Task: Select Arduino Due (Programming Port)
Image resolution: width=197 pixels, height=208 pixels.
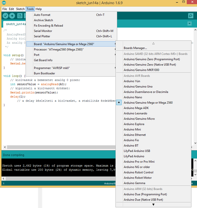Action: [154, 194]
